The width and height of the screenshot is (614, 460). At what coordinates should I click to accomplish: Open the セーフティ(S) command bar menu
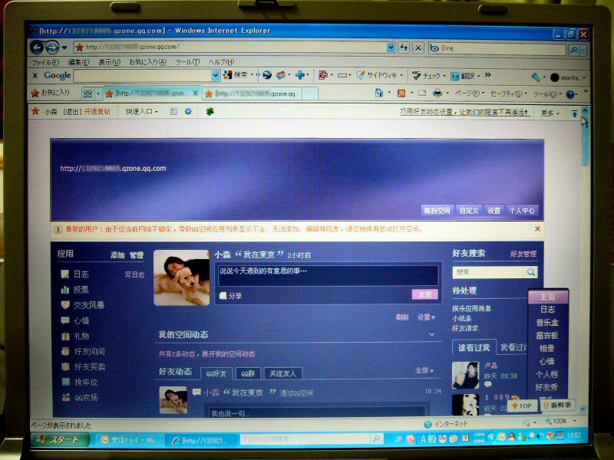(508, 94)
